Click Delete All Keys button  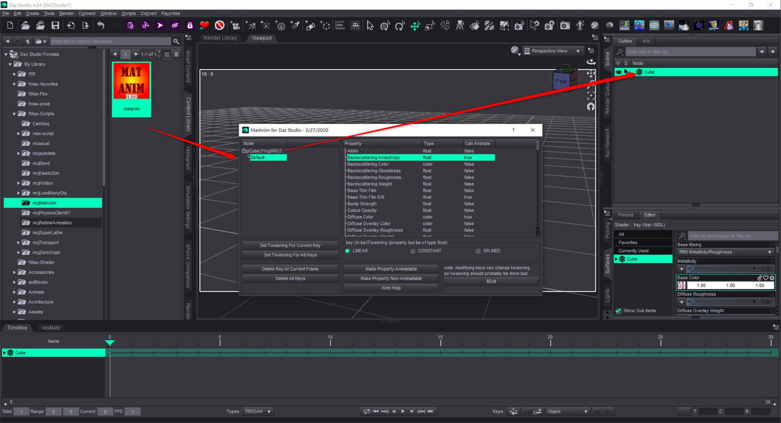click(290, 279)
